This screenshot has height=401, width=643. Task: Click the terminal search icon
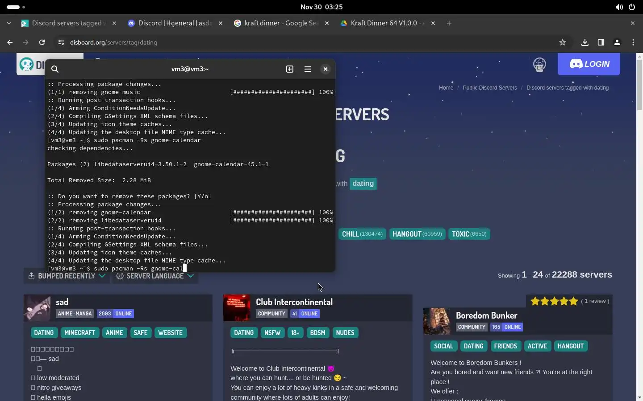click(x=55, y=69)
